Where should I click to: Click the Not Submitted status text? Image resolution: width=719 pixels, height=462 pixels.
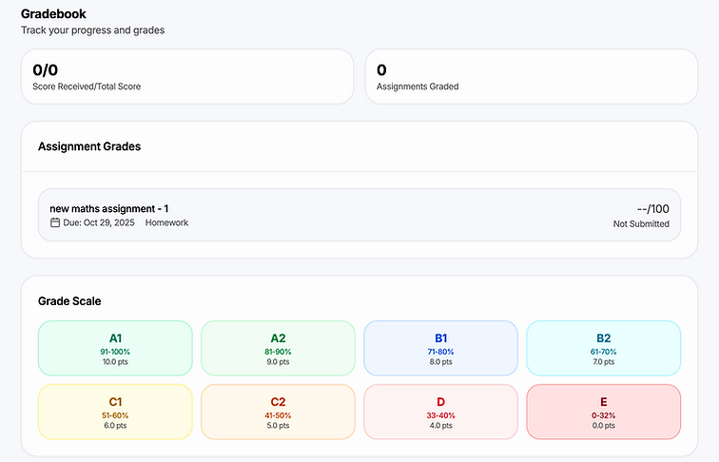tap(641, 224)
